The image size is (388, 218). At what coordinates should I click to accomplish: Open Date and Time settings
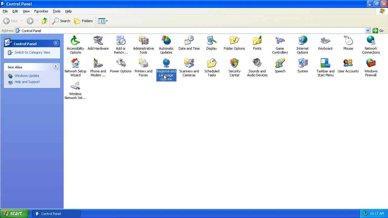click(189, 43)
